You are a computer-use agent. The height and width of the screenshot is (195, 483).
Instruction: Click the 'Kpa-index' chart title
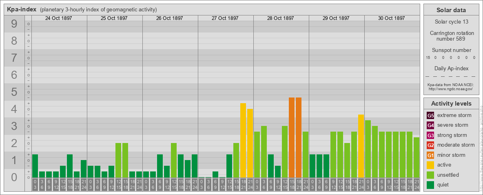coord(22,9)
